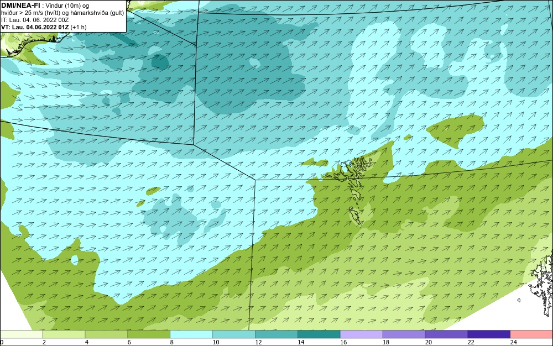The height and width of the screenshot is (346, 553).
Task: Click the legend scale label 24
Action: [x=514, y=342]
